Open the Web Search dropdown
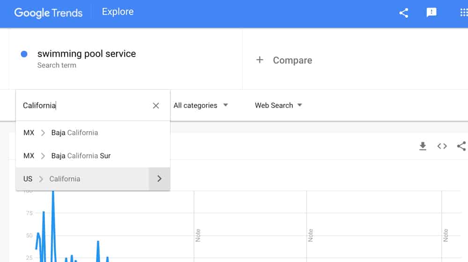 278,105
